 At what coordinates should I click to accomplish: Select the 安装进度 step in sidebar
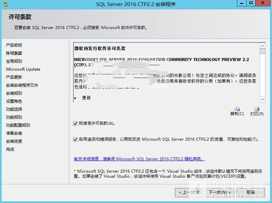point(14,141)
